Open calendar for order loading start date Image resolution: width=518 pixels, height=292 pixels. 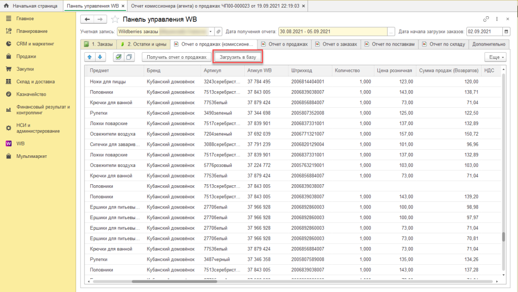pos(507,31)
